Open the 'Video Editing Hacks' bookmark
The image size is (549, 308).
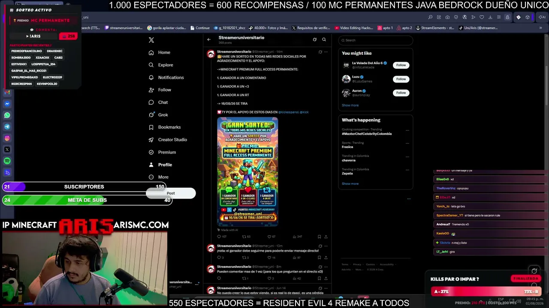pos(354,28)
